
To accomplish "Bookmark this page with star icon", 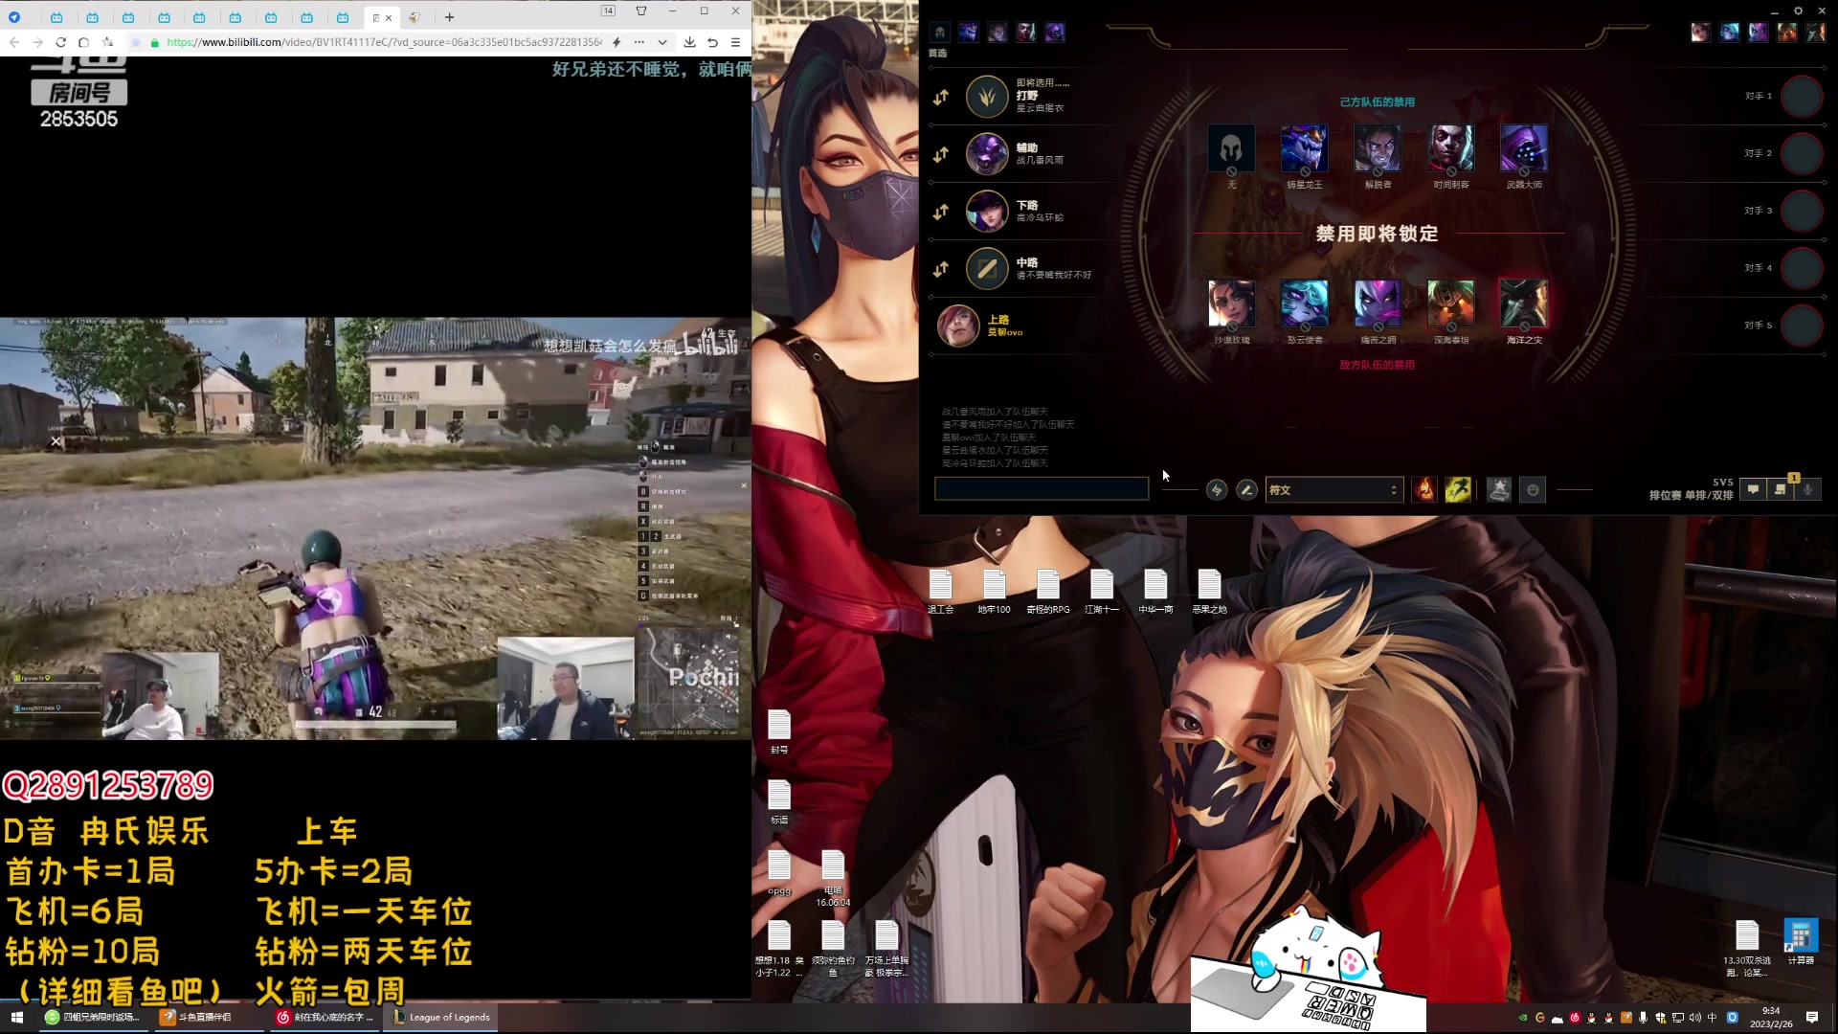I will (x=108, y=42).
